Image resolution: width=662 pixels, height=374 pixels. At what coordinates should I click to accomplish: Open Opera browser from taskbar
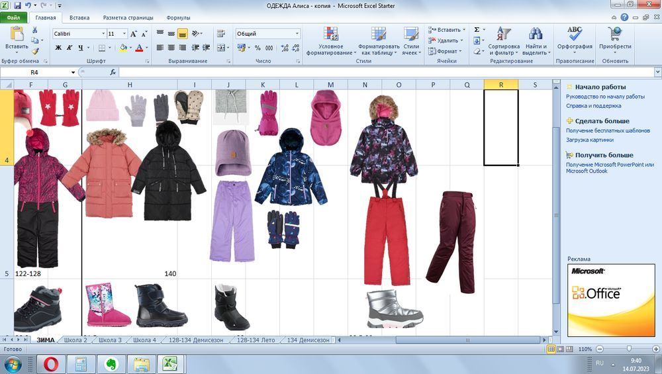pyautogui.click(x=51, y=363)
